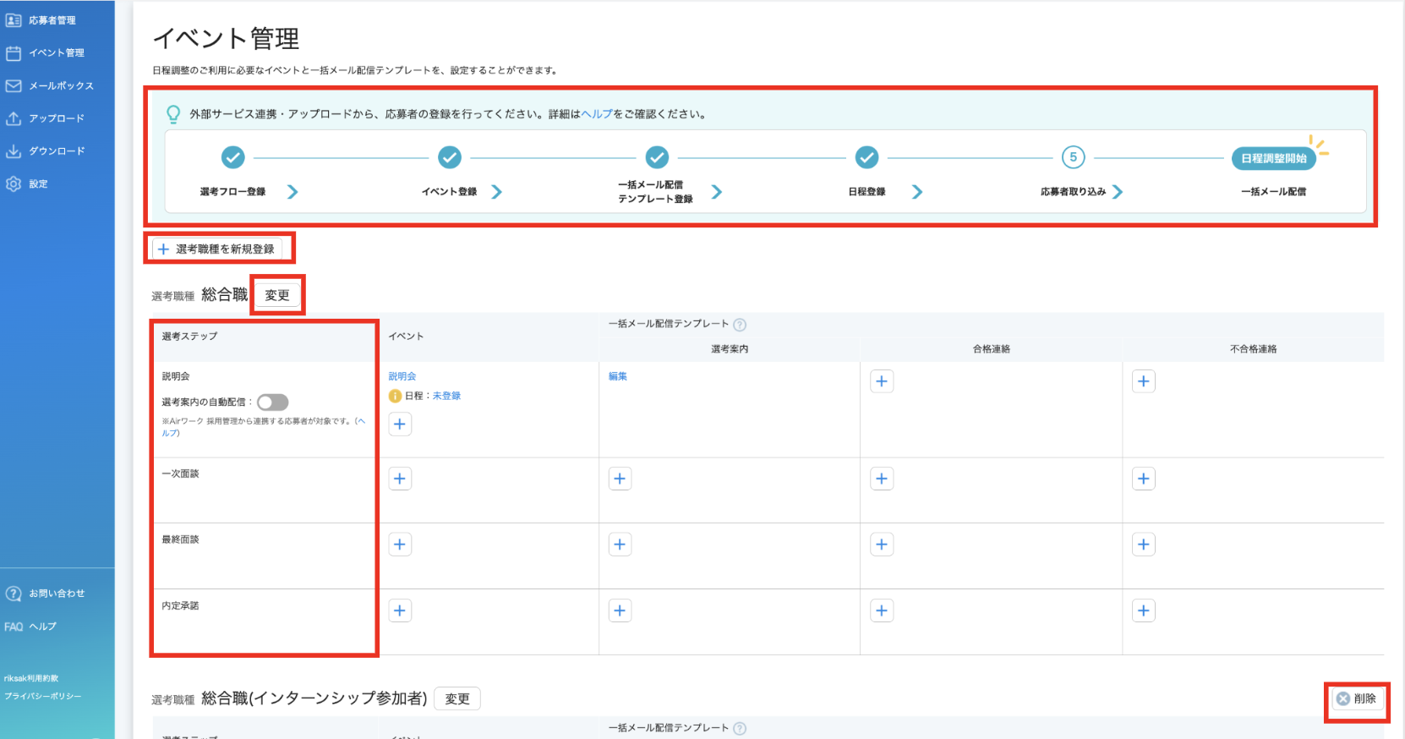Click the chevron next to 応募者取り込み

(1118, 192)
